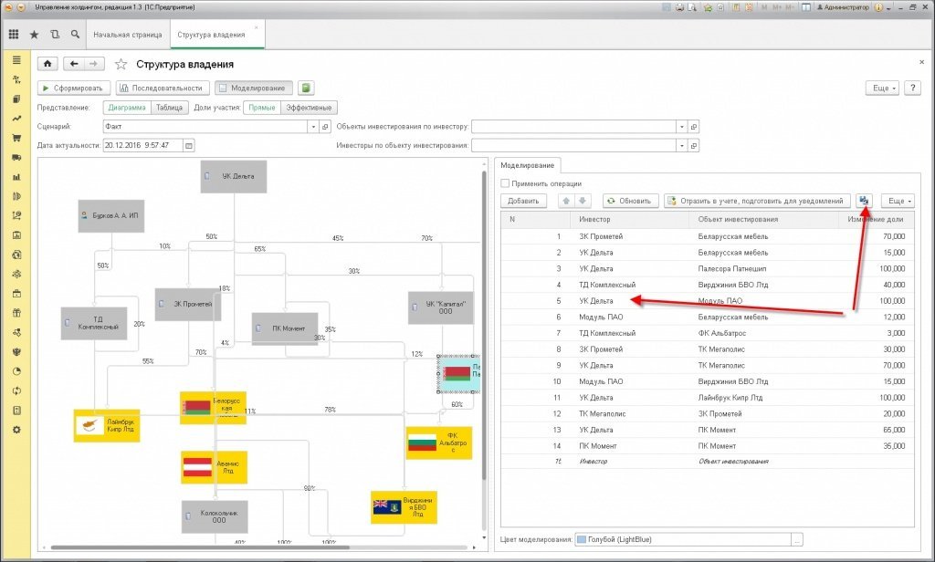The image size is (935, 562).
Task: Open the history icon in top panel
Action: (54, 35)
